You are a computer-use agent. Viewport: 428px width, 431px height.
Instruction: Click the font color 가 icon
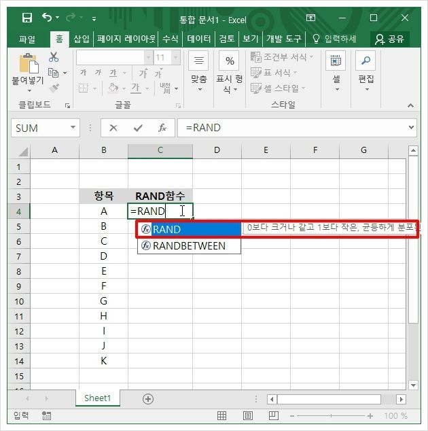tap(136, 88)
